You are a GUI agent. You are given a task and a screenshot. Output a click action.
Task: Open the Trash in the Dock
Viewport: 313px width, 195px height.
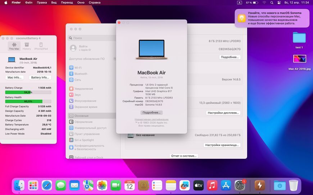tap(294, 185)
